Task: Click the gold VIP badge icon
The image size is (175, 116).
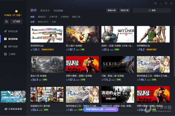Action: (x=16, y=11)
